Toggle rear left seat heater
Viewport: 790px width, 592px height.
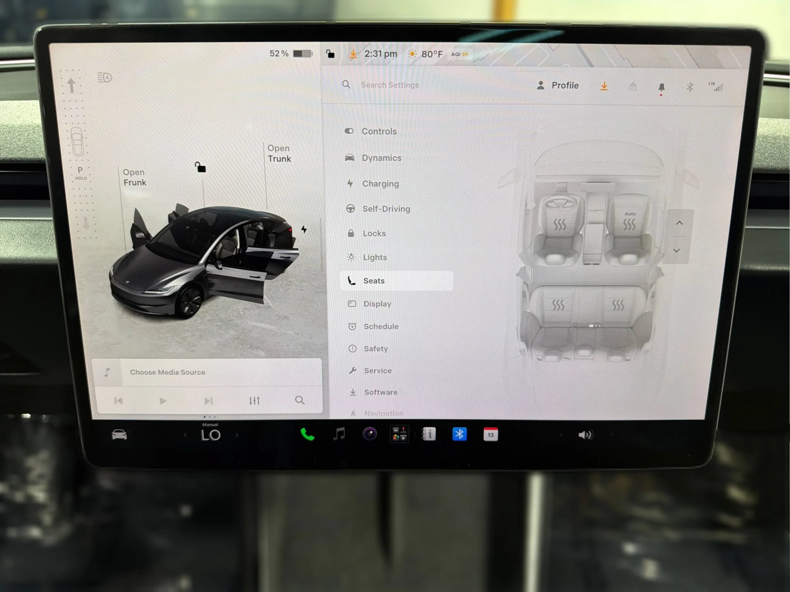point(558,305)
